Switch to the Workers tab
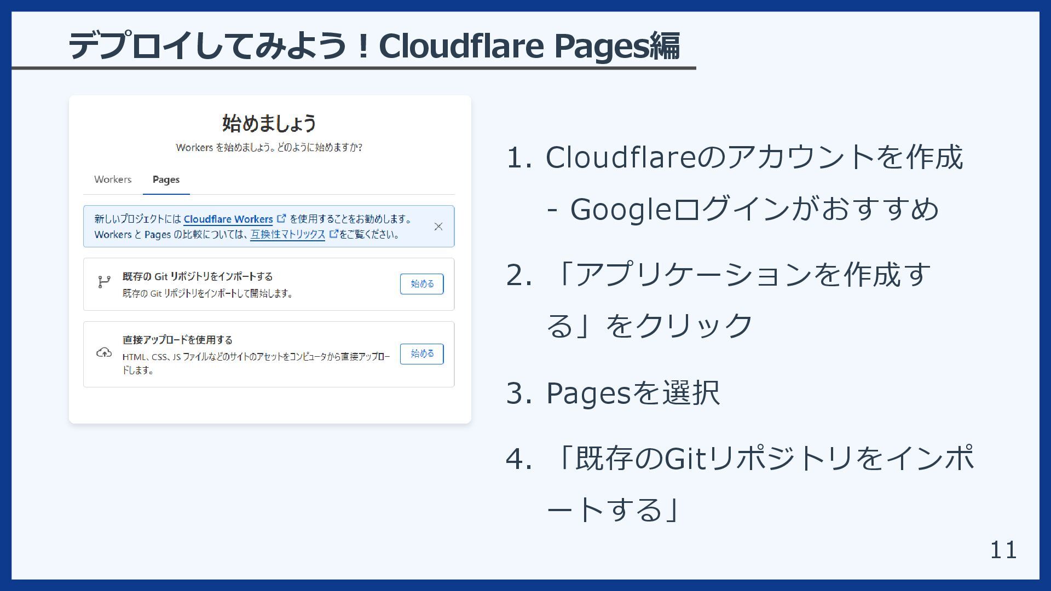Screen dimensions: 1051x591 point(113,179)
